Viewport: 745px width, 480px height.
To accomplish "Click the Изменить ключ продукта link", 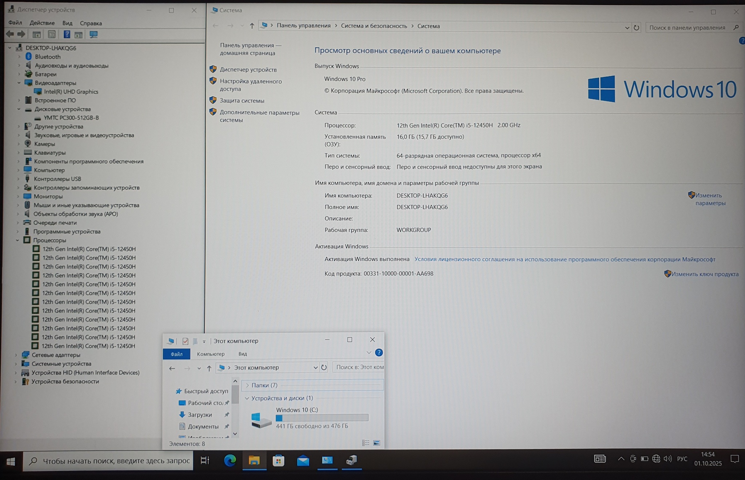I will pos(705,274).
